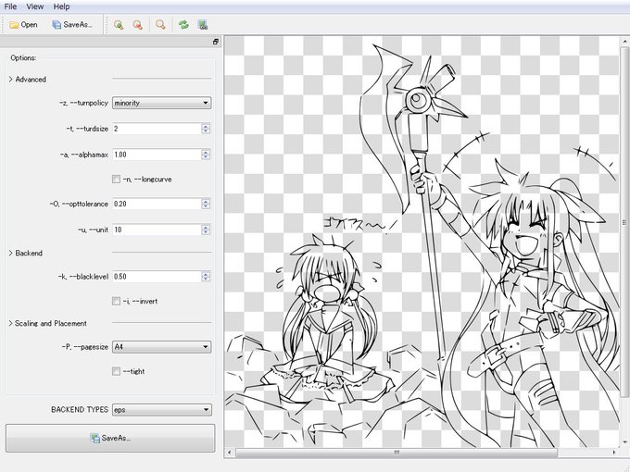Click the large SaveAs button at bottom
Screen dimensions: 630x472
point(110,439)
